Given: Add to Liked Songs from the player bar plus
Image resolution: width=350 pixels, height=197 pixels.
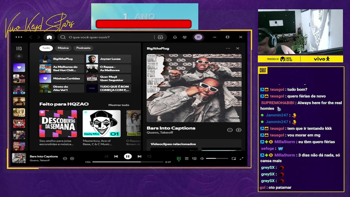Looking at the screenshot, I should pyautogui.click(x=72, y=158).
